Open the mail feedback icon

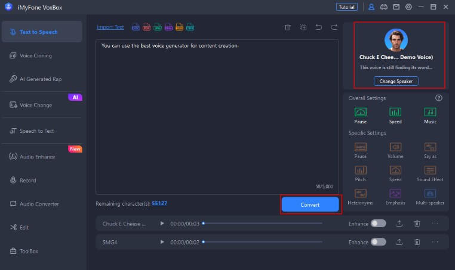pyautogui.click(x=396, y=7)
